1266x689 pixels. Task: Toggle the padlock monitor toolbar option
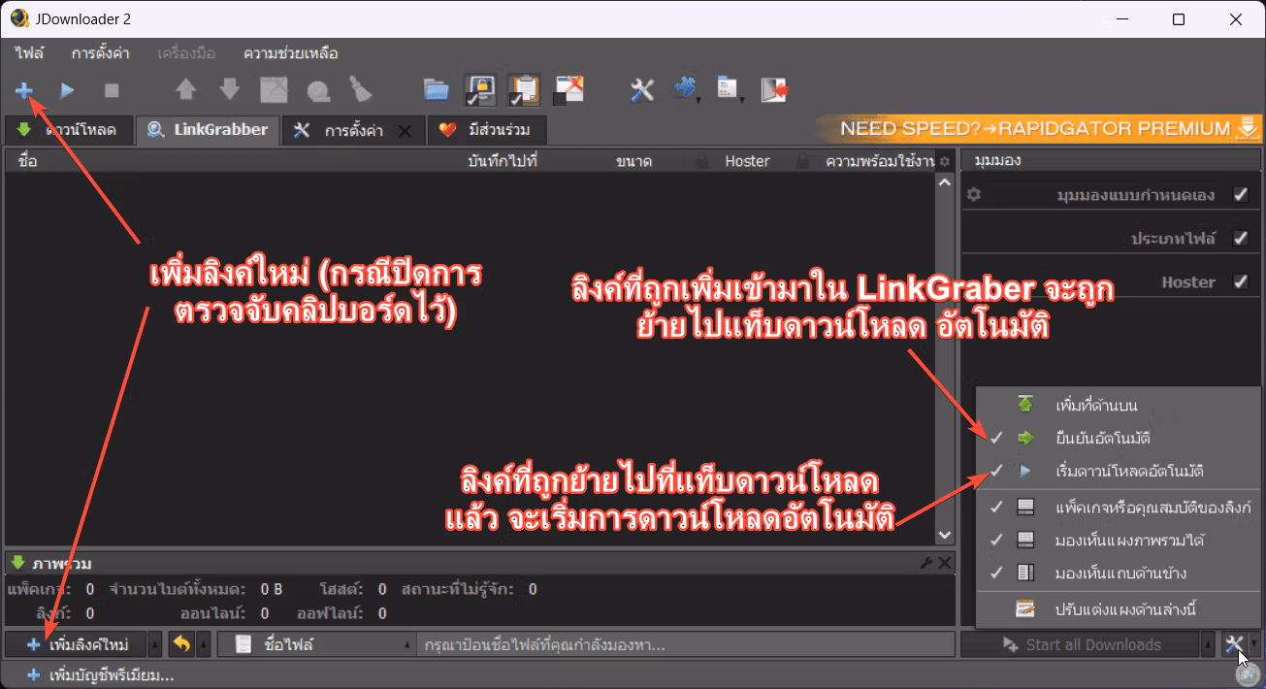click(x=480, y=89)
